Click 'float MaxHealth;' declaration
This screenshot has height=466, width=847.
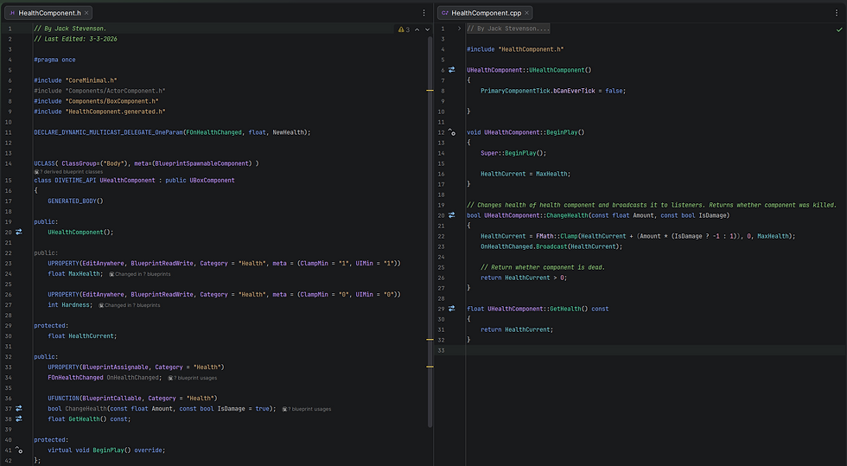76,273
